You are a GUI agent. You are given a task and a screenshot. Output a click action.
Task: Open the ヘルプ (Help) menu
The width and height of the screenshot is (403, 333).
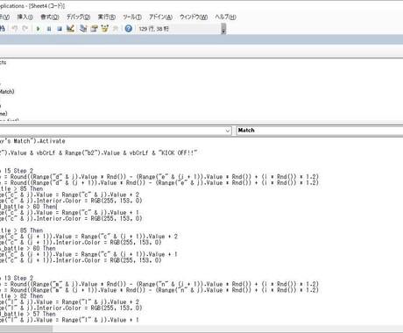(225, 17)
